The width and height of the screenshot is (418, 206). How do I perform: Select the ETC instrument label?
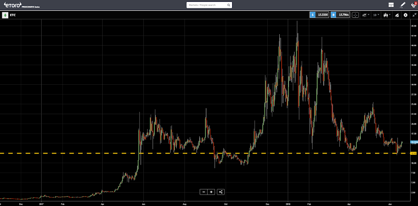click(13, 15)
